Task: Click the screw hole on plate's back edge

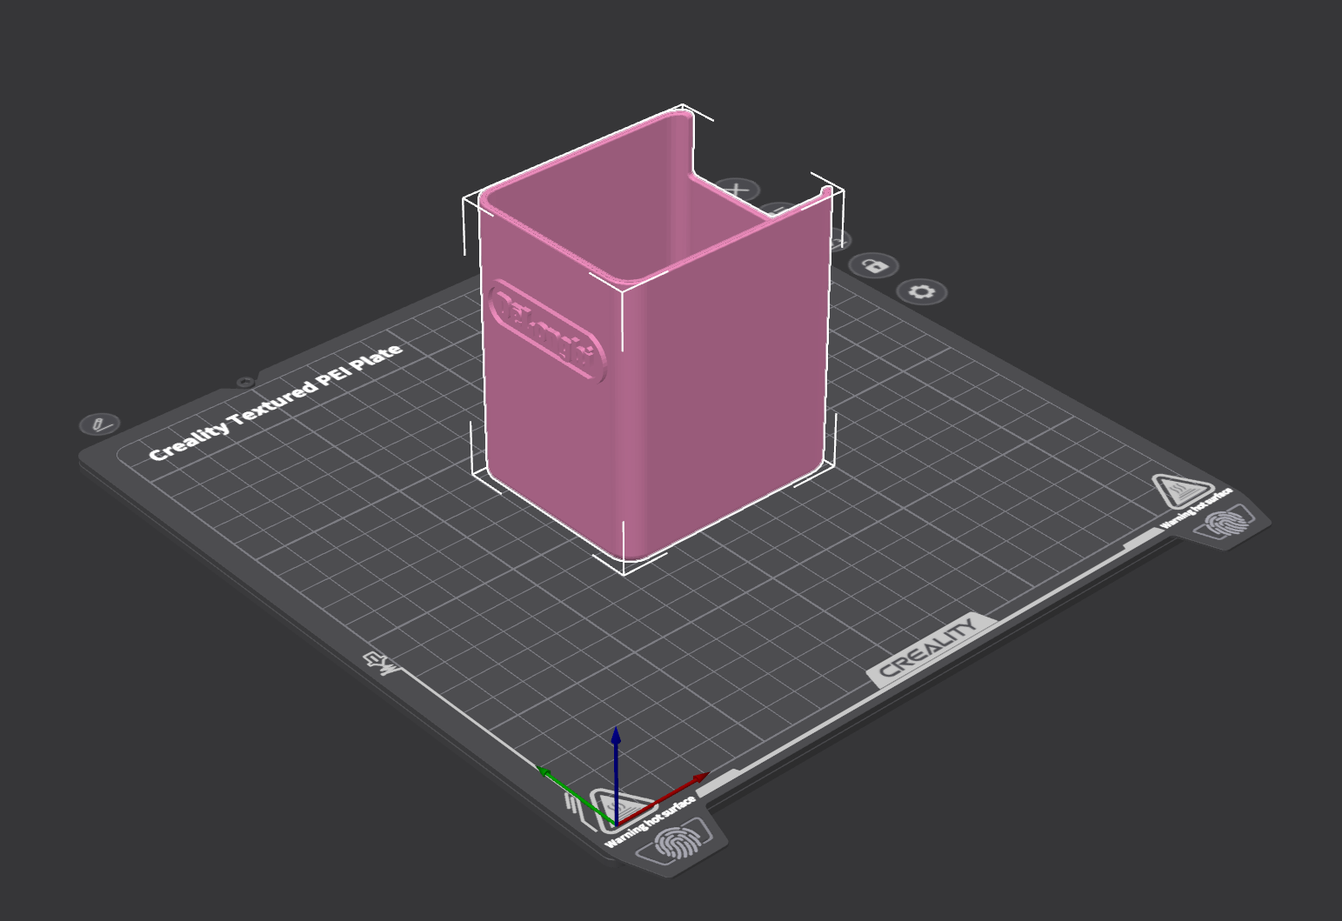Action: (244, 382)
